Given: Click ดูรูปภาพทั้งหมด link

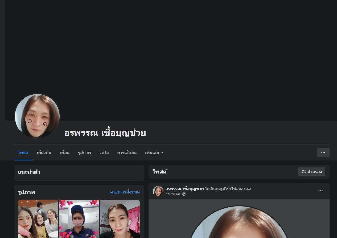Looking at the screenshot, I should point(125,192).
